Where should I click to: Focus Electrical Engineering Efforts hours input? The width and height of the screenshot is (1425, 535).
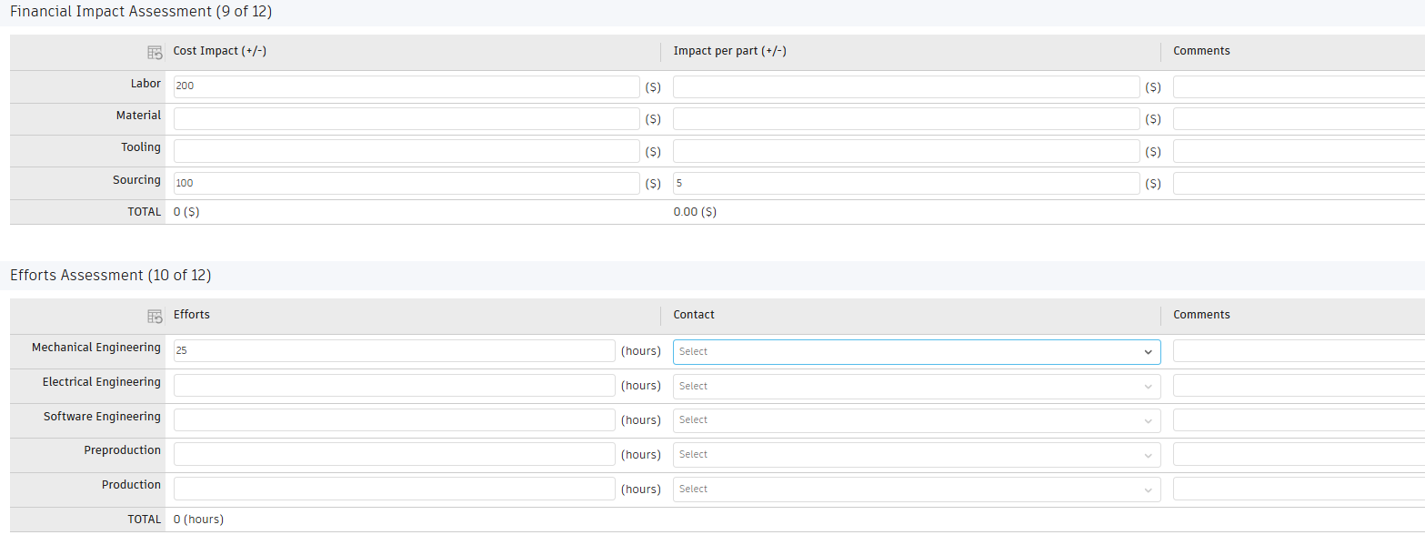[x=394, y=386]
